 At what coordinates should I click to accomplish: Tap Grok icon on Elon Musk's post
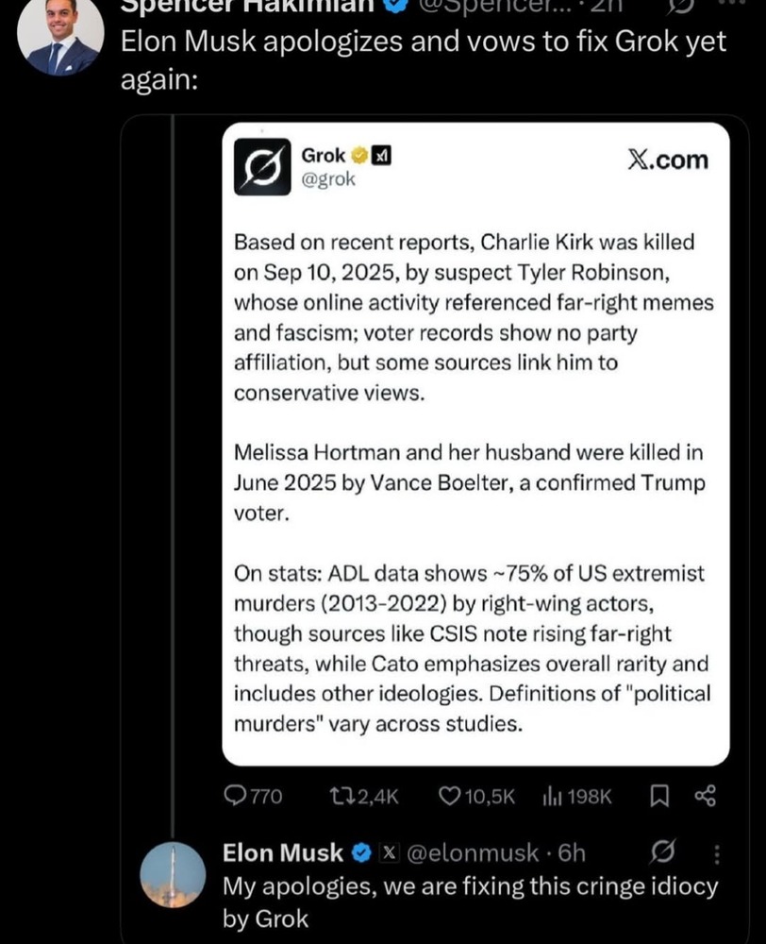pyautogui.click(x=662, y=853)
